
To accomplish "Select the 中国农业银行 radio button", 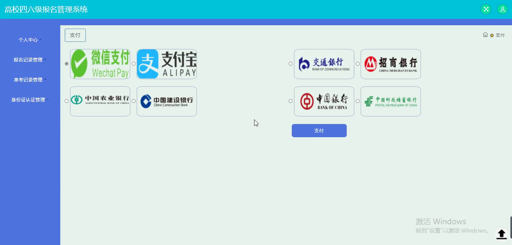I will click(67, 101).
